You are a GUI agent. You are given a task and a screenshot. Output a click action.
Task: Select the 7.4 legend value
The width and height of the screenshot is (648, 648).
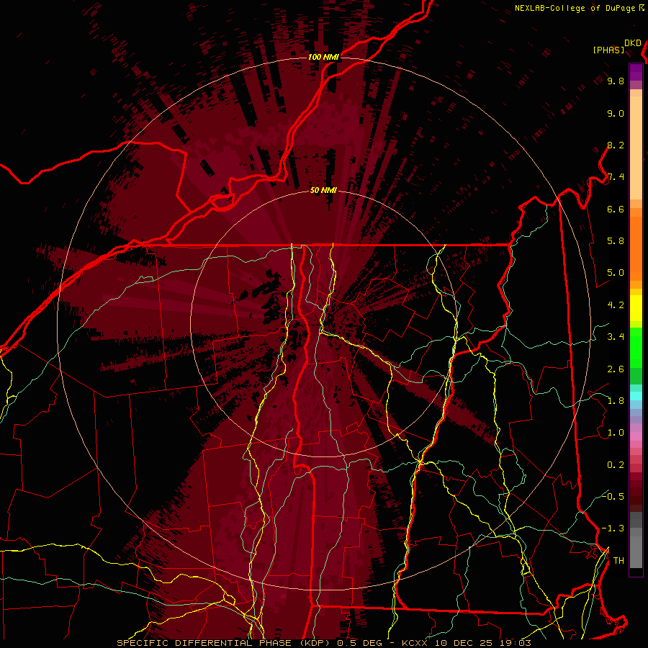(616, 177)
